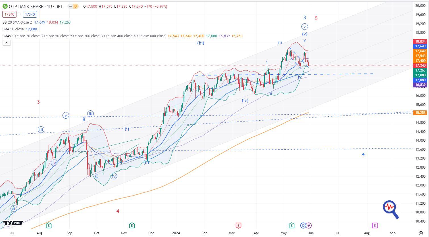The width and height of the screenshot is (429, 237).
Task: Open the chart settings gear icon
Action: tap(420, 233)
